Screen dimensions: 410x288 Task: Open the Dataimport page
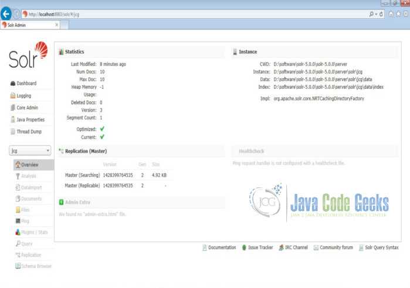click(31, 187)
